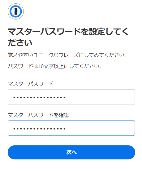Viewport: 142px width, 171px height.
Task: Click the dark keyhole inside the logo
Action: 16,11
